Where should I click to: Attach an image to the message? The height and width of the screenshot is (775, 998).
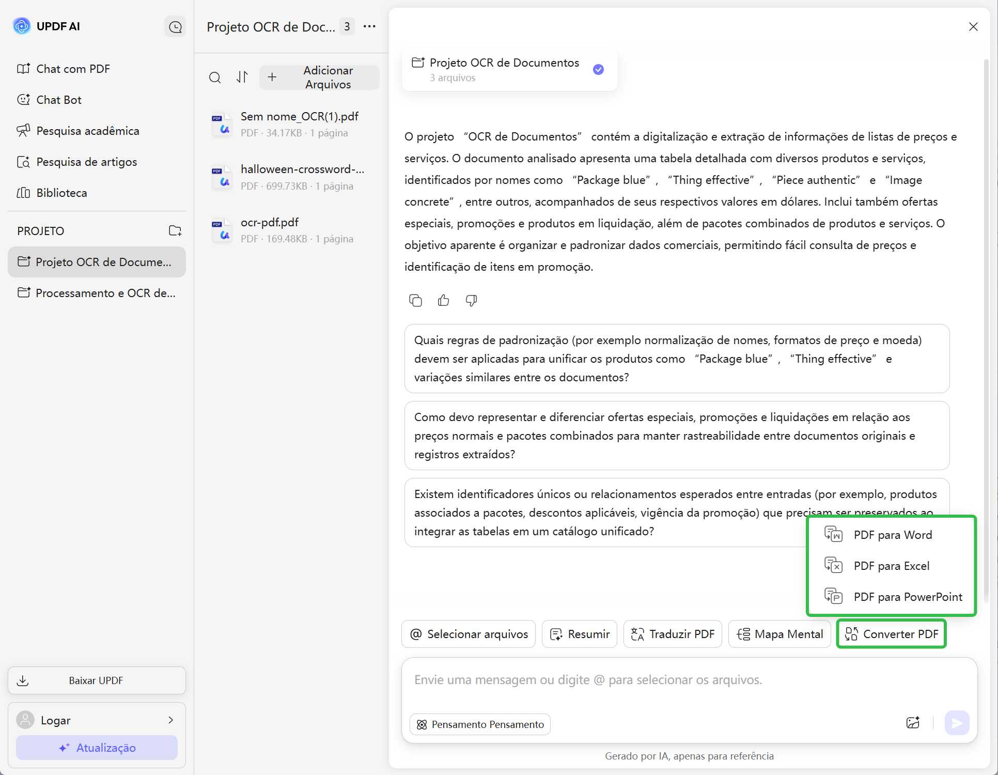click(913, 723)
